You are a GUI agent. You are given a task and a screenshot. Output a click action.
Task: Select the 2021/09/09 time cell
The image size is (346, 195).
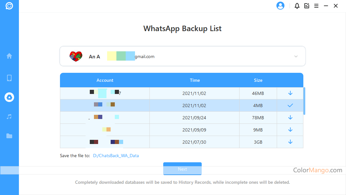coord(194,130)
